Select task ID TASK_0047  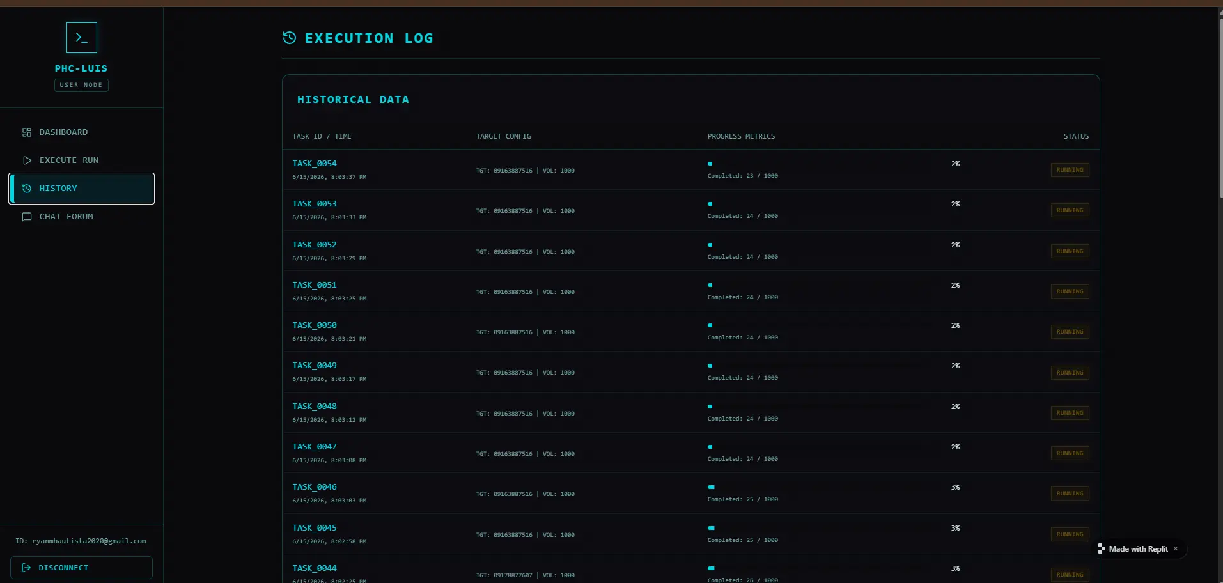click(315, 447)
